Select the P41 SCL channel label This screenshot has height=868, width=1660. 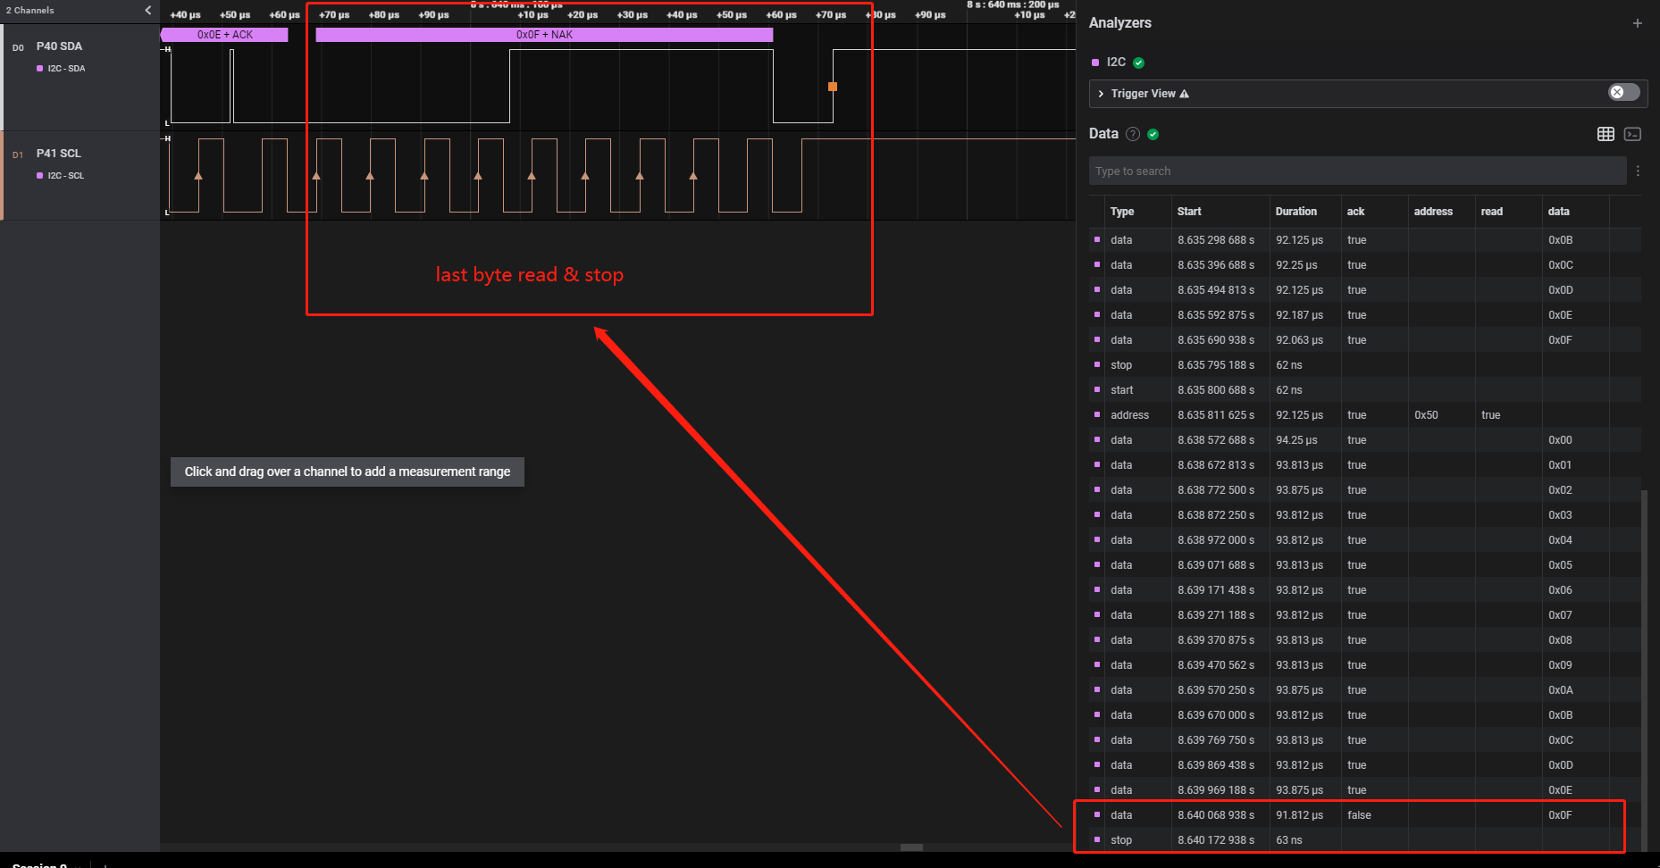click(x=58, y=154)
